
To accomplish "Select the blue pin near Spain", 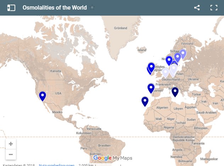I will tap(151, 89).
